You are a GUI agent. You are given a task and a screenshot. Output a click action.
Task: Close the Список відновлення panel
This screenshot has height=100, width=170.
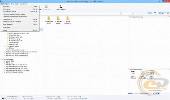click(x=169, y=69)
